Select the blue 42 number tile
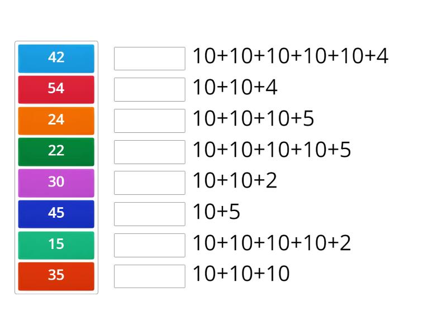447x335 pixels. point(56,58)
